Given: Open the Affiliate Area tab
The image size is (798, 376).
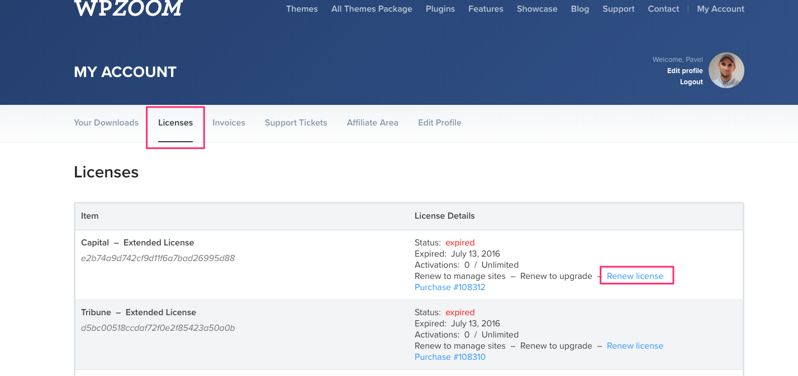Looking at the screenshot, I should (x=373, y=123).
